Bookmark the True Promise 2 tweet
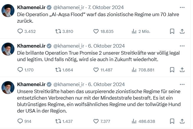This screenshot has width=193, height=129. 172,70
